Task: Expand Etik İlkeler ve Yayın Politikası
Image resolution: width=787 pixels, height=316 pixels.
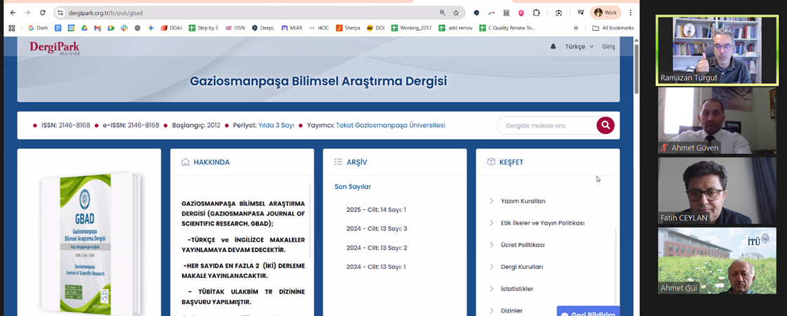Action: [542, 223]
